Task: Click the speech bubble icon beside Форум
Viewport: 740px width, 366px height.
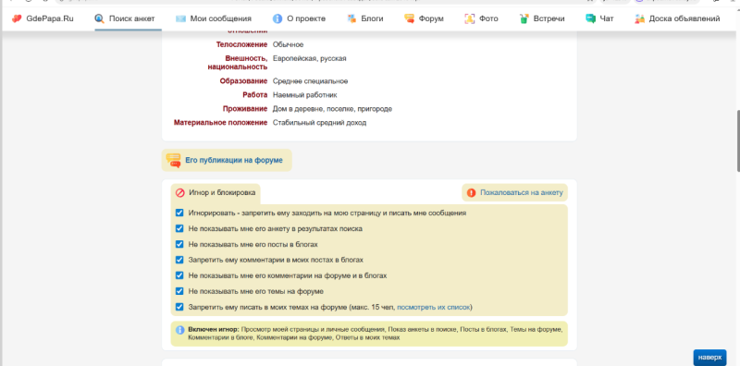Action: click(409, 18)
